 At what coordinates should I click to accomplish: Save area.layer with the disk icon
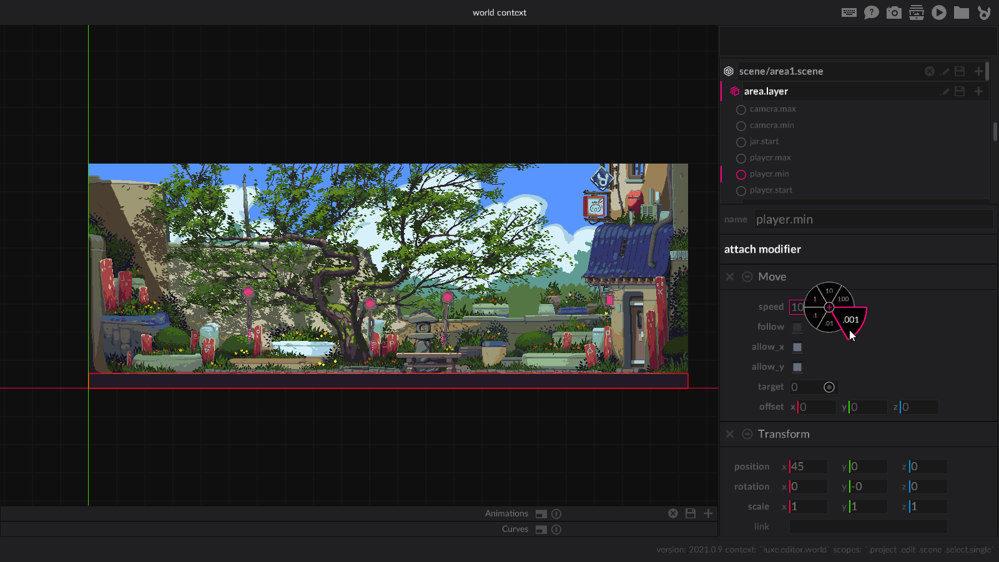(x=960, y=91)
